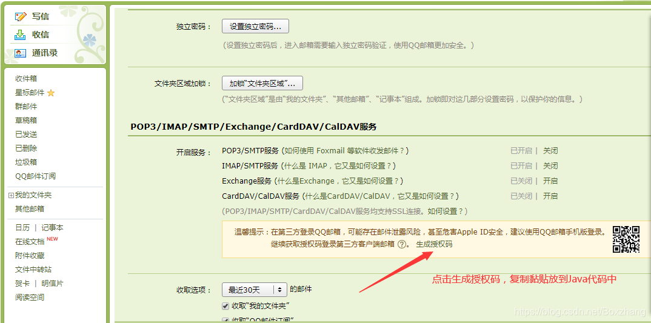Viewport: 651px width, 323px height.
Task: Open 在线文档 in sidebar
Action: coord(30,242)
